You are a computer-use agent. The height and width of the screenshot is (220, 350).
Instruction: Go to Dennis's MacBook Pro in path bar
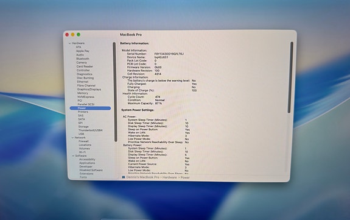pyautogui.click(x=143, y=177)
